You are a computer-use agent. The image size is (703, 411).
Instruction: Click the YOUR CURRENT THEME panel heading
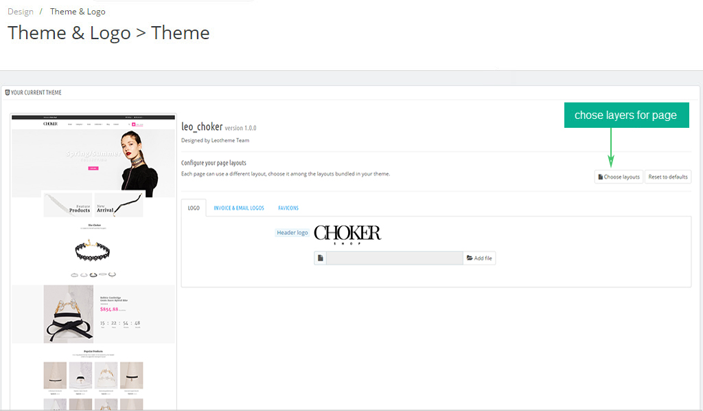(36, 92)
